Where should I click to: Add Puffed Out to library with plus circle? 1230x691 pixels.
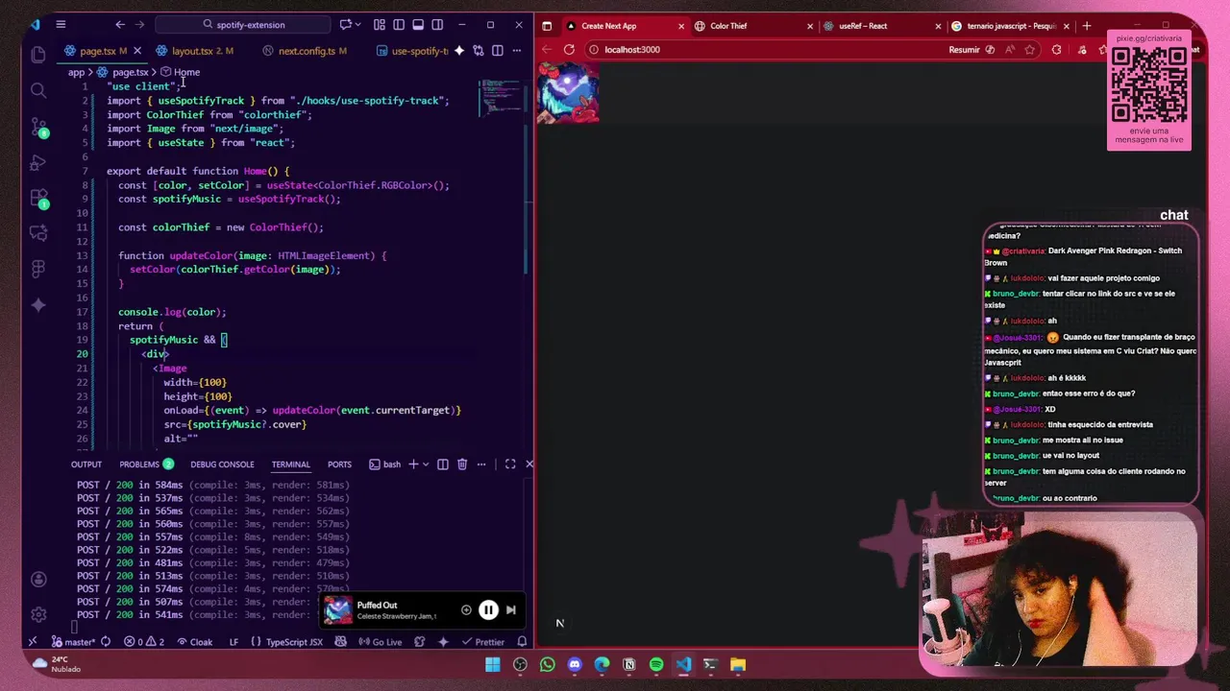click(466, 609)
